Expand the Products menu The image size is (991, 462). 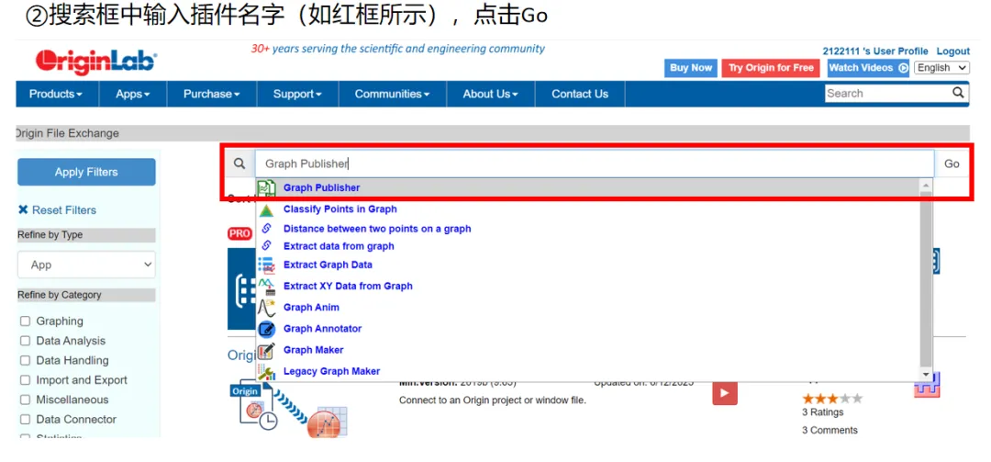56,94
